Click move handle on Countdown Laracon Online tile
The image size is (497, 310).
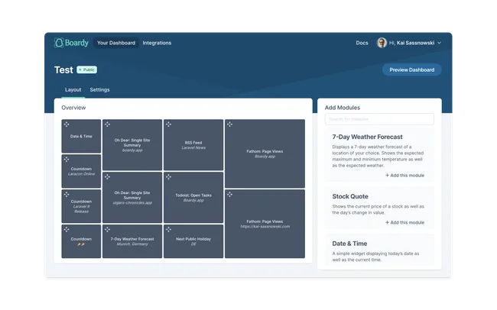pyautogui.click(x=67, y=160)
